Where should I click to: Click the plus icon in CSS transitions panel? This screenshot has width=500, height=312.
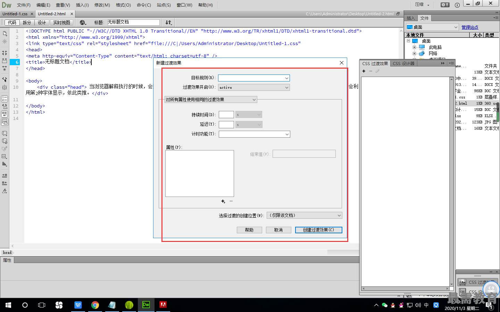point(364,71)
